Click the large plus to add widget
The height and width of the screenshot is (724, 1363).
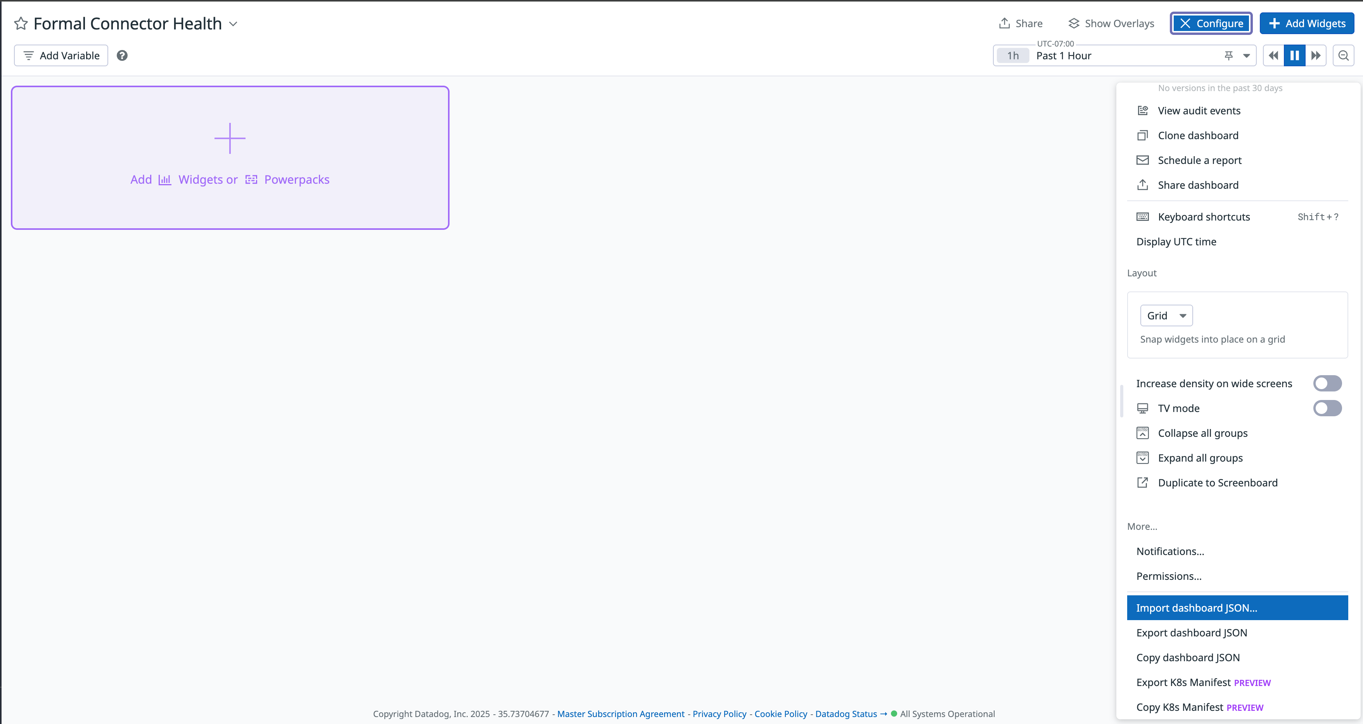[230, 138]
